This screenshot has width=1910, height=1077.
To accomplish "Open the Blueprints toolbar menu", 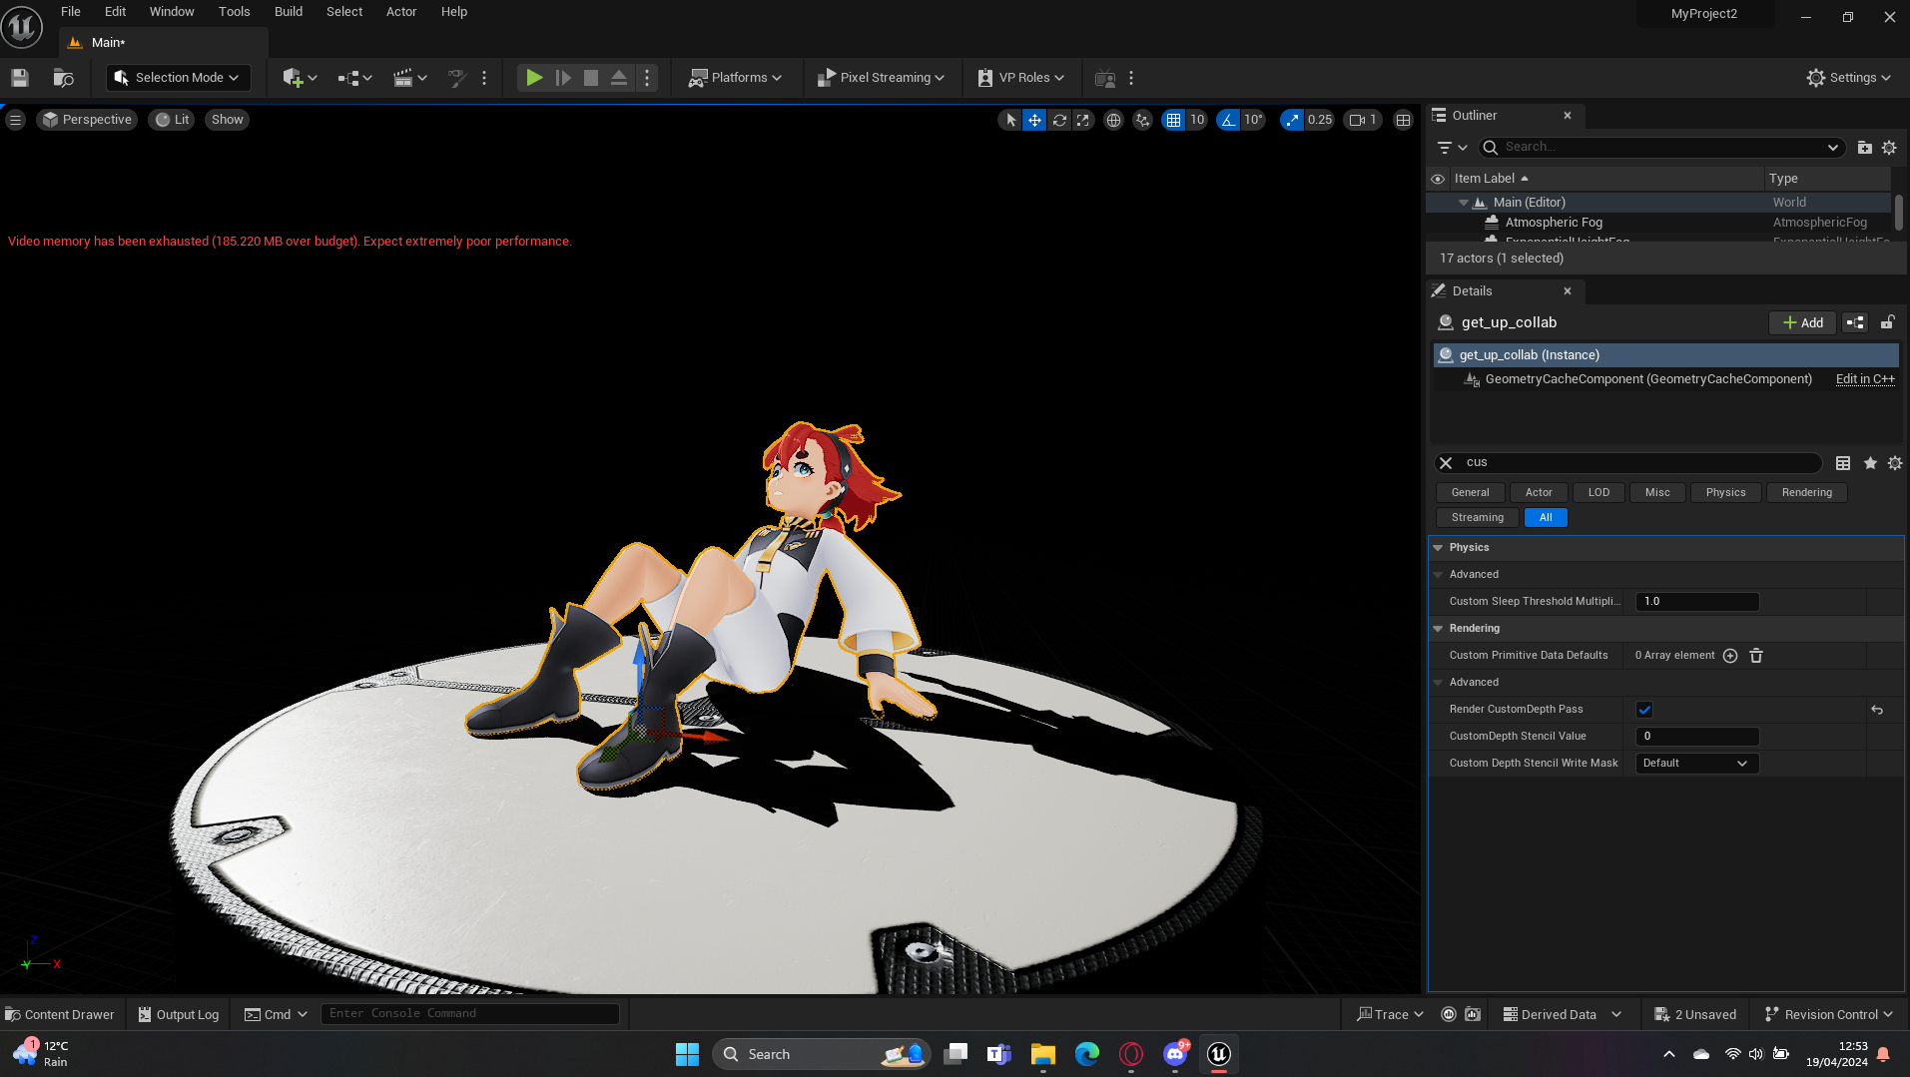I will click(x=354, y=78).
